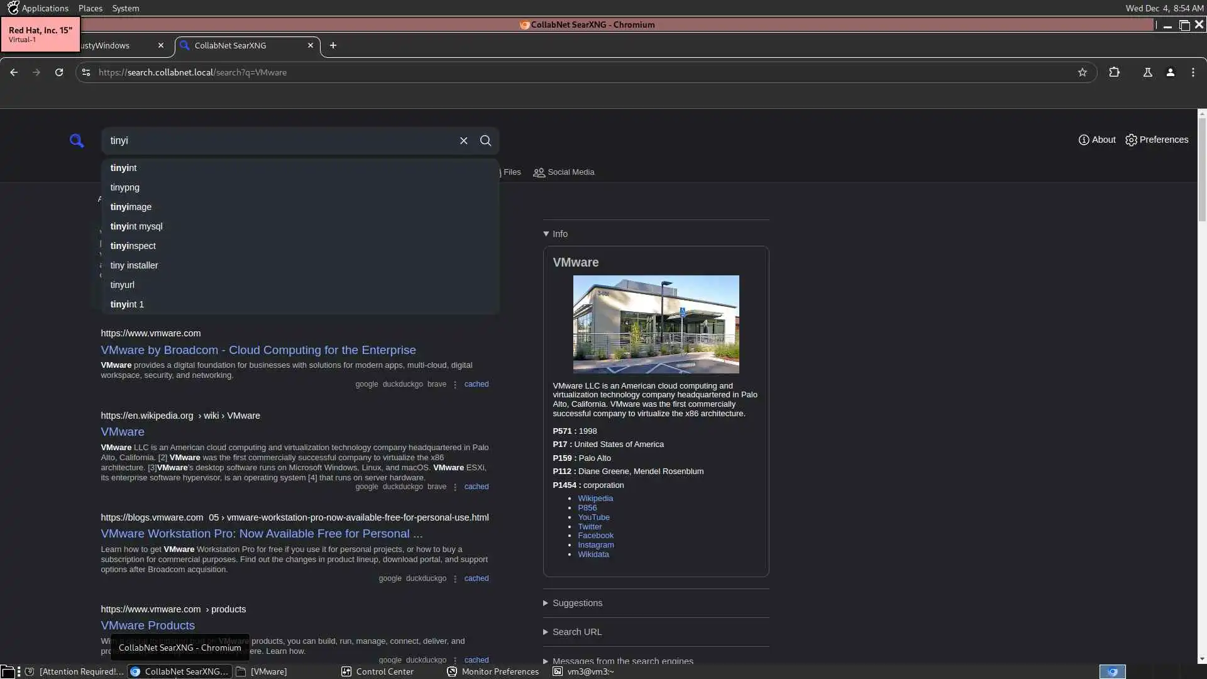The width and height of the screenshot is (1207, 679).
Task: Click the SearXNG logo magnifier icon
Action: point(77,141)
